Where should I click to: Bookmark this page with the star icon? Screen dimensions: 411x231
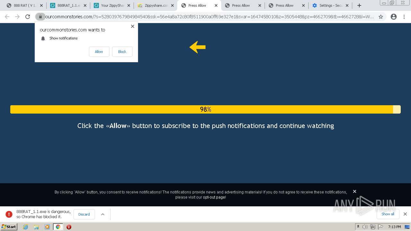point(381,17)
